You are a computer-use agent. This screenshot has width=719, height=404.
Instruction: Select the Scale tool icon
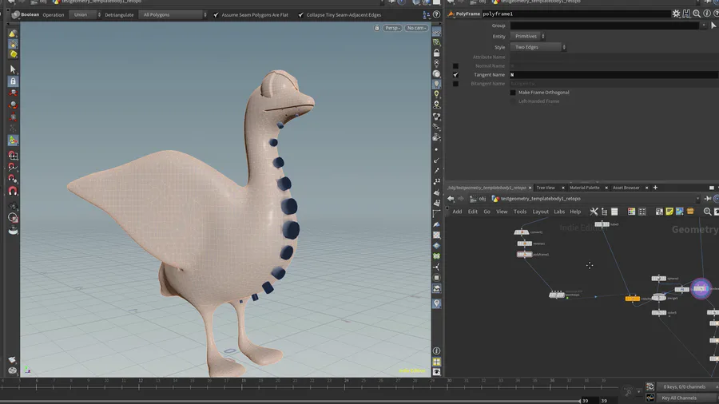[x=13, y=117]
